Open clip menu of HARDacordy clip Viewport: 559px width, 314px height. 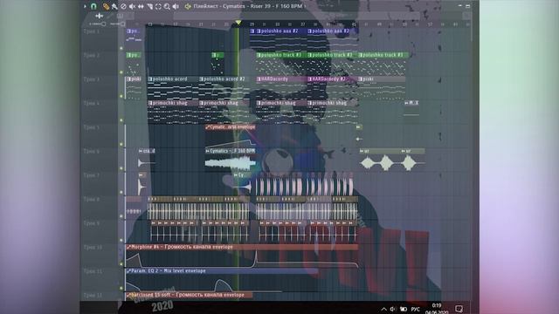(x=259, y=79)
